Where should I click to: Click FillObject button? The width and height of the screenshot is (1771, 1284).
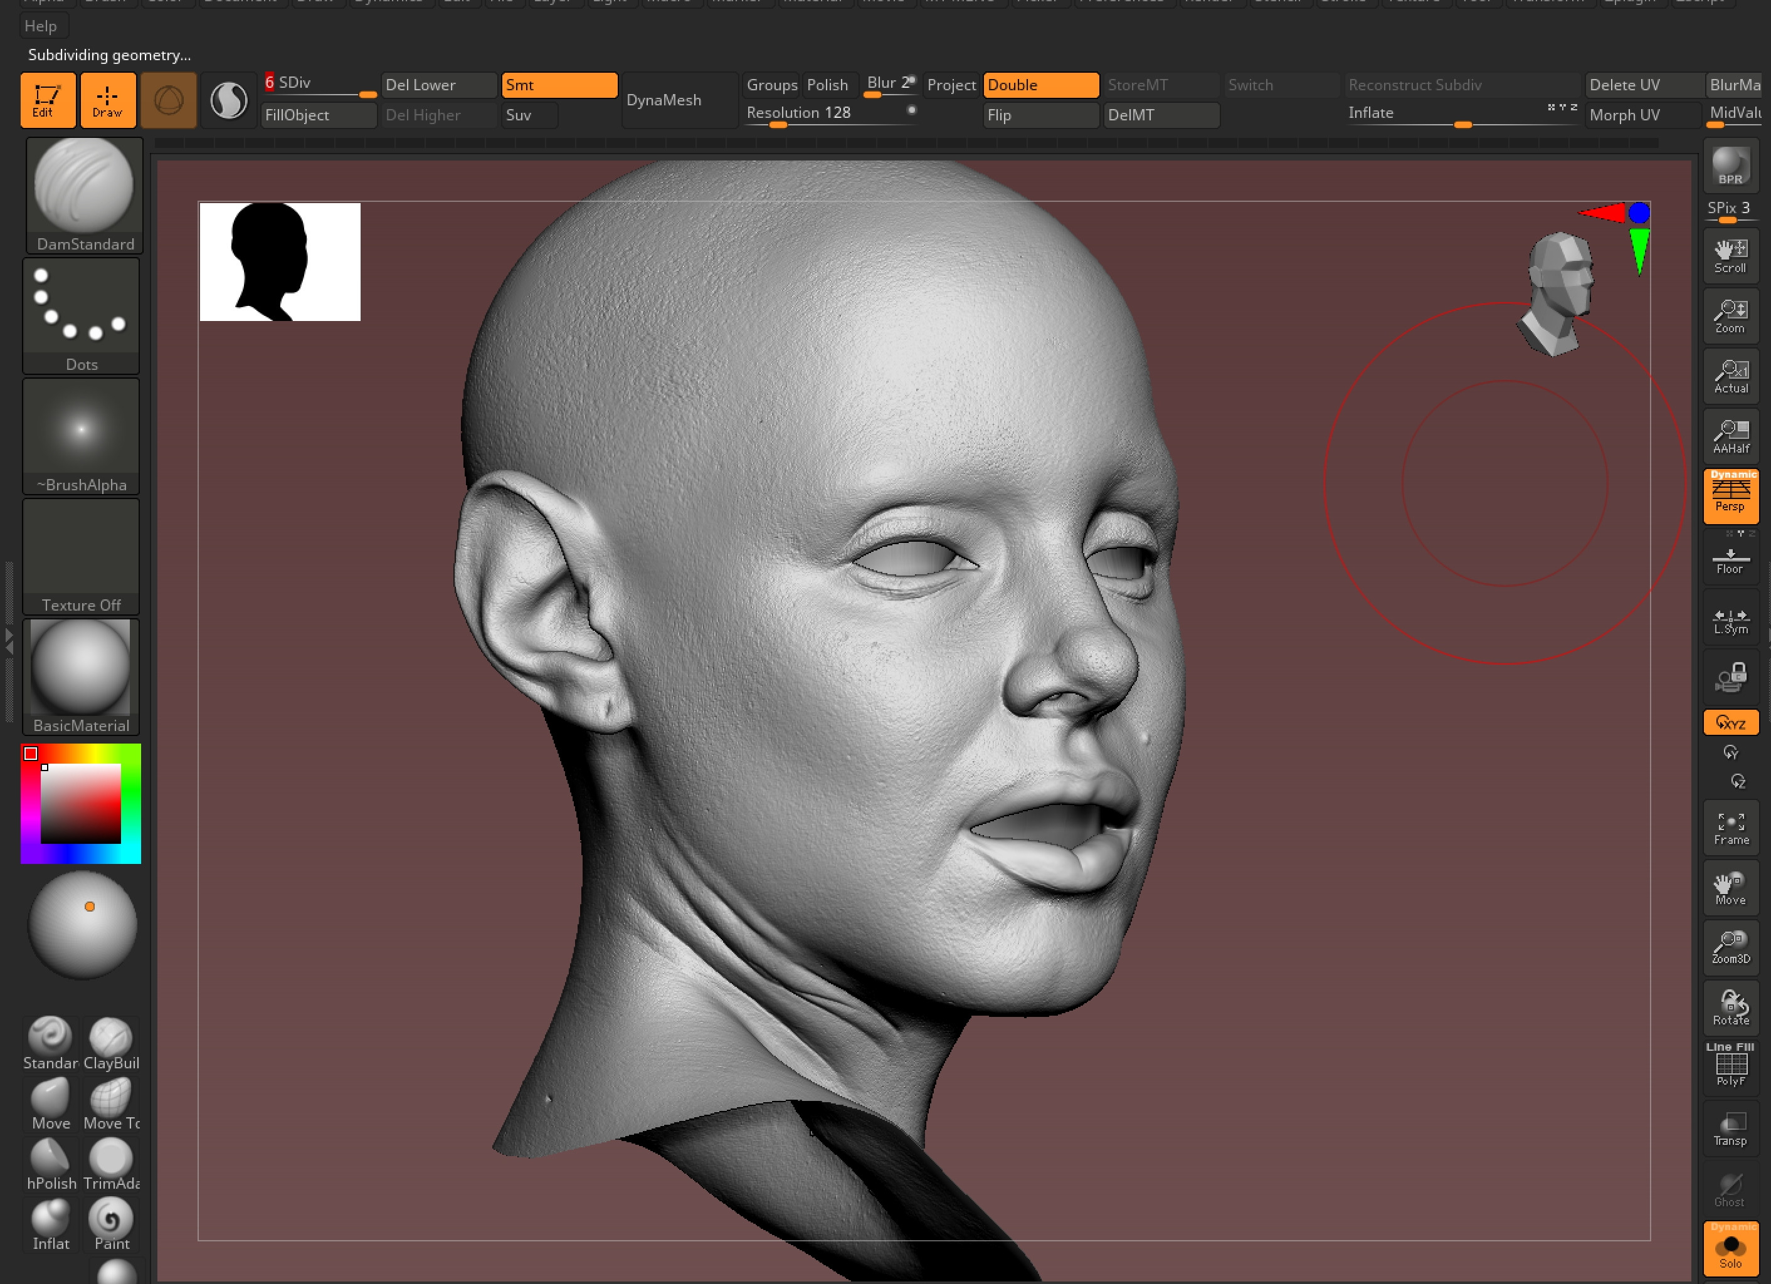(319, 115)
